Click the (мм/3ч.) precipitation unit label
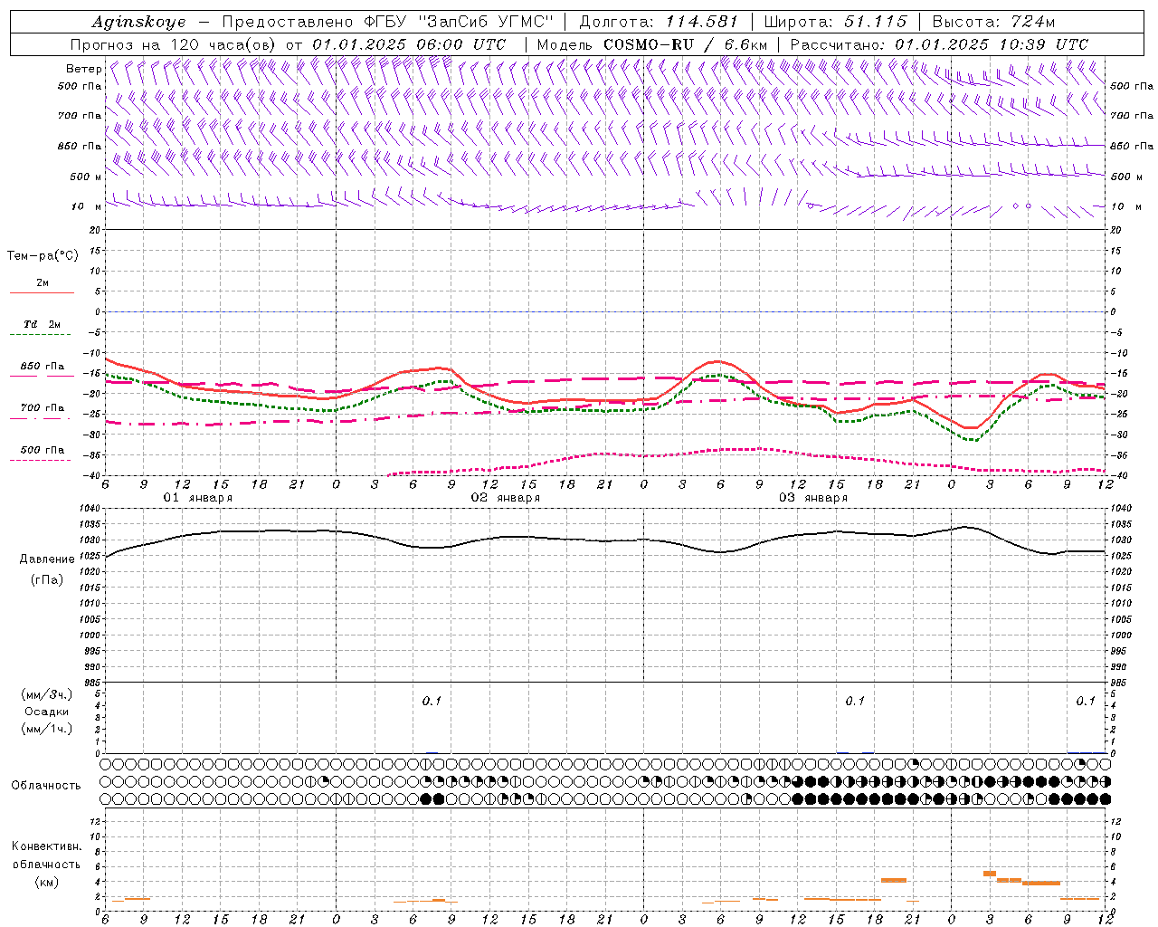The image size is (1158, 927). (47, 694)
